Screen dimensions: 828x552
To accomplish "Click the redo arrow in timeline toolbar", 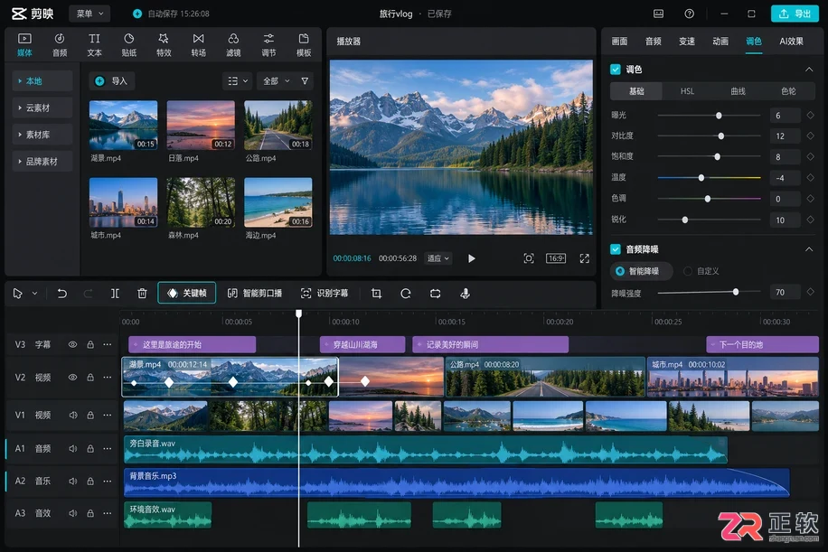I will click(89, 294).
